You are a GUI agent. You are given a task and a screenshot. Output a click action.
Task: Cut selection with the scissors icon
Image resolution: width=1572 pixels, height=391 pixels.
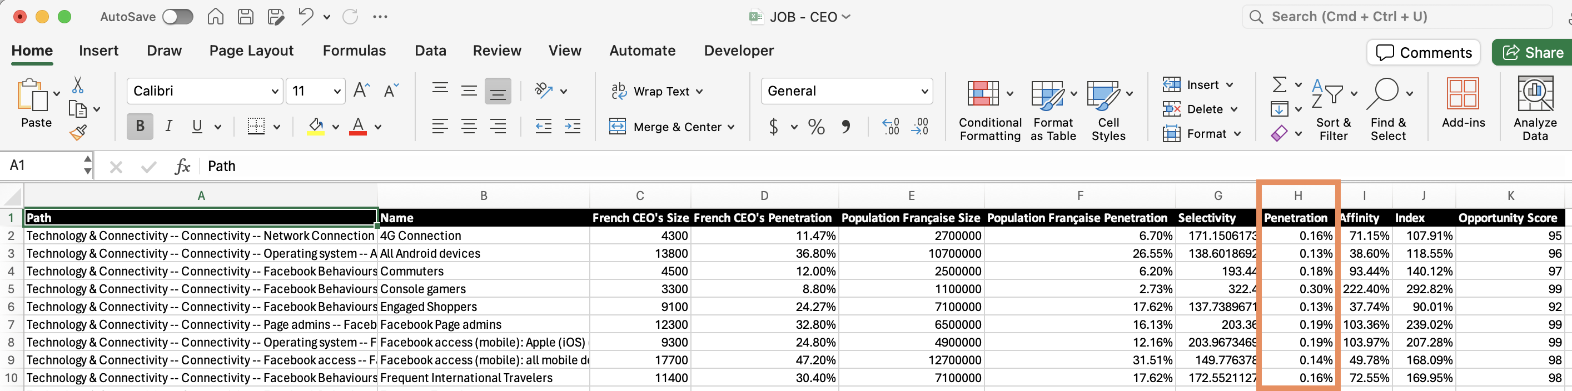(77, 85)
